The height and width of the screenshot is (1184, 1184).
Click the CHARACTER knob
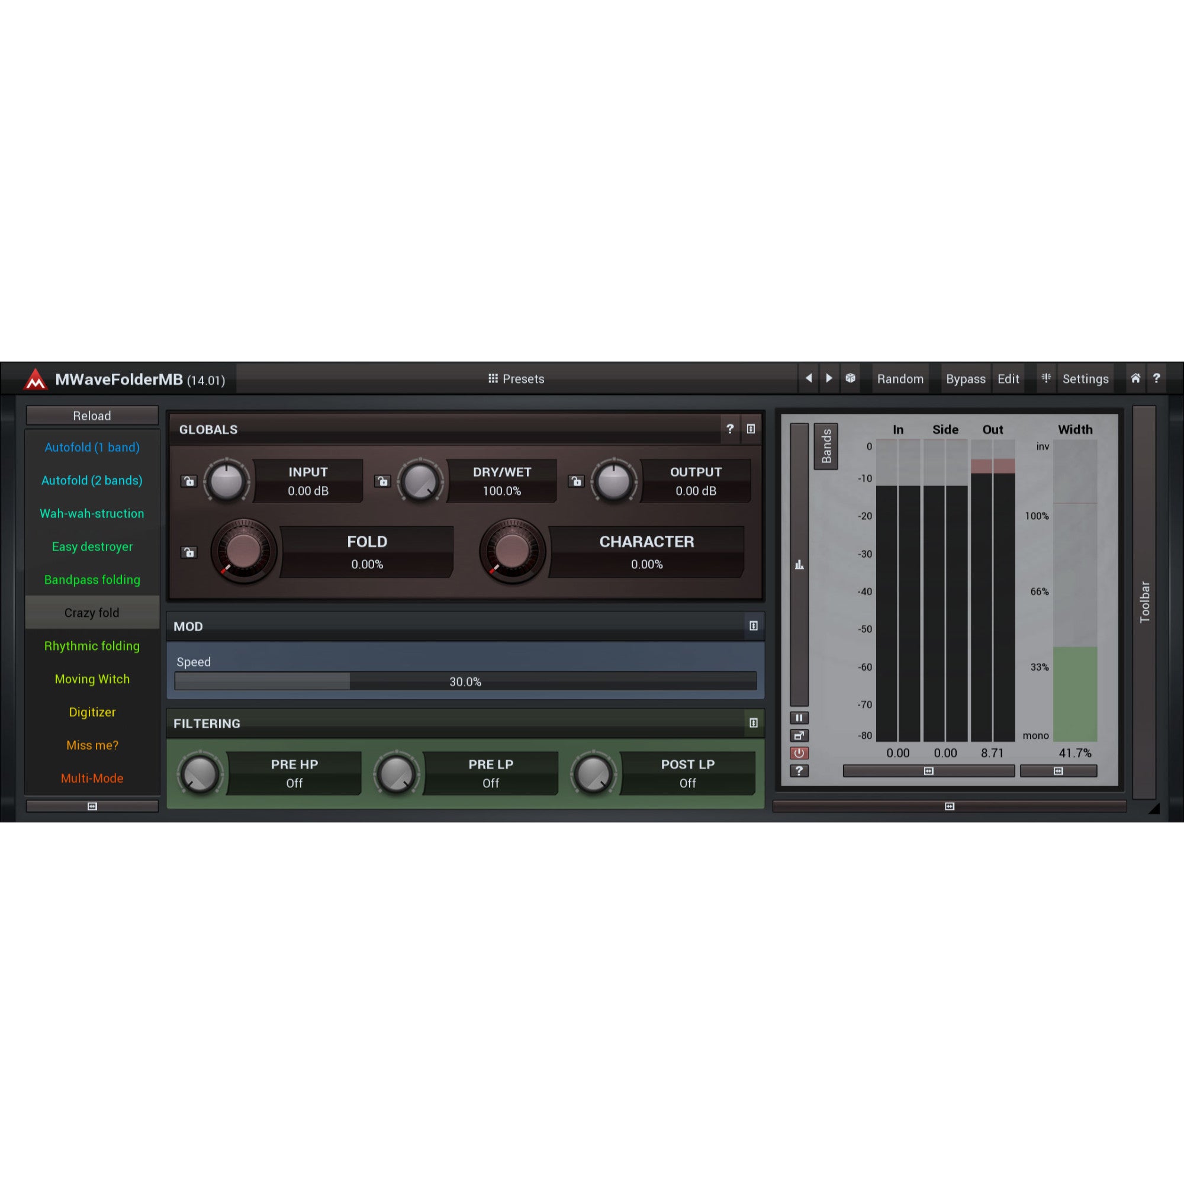tap(512, 551)
